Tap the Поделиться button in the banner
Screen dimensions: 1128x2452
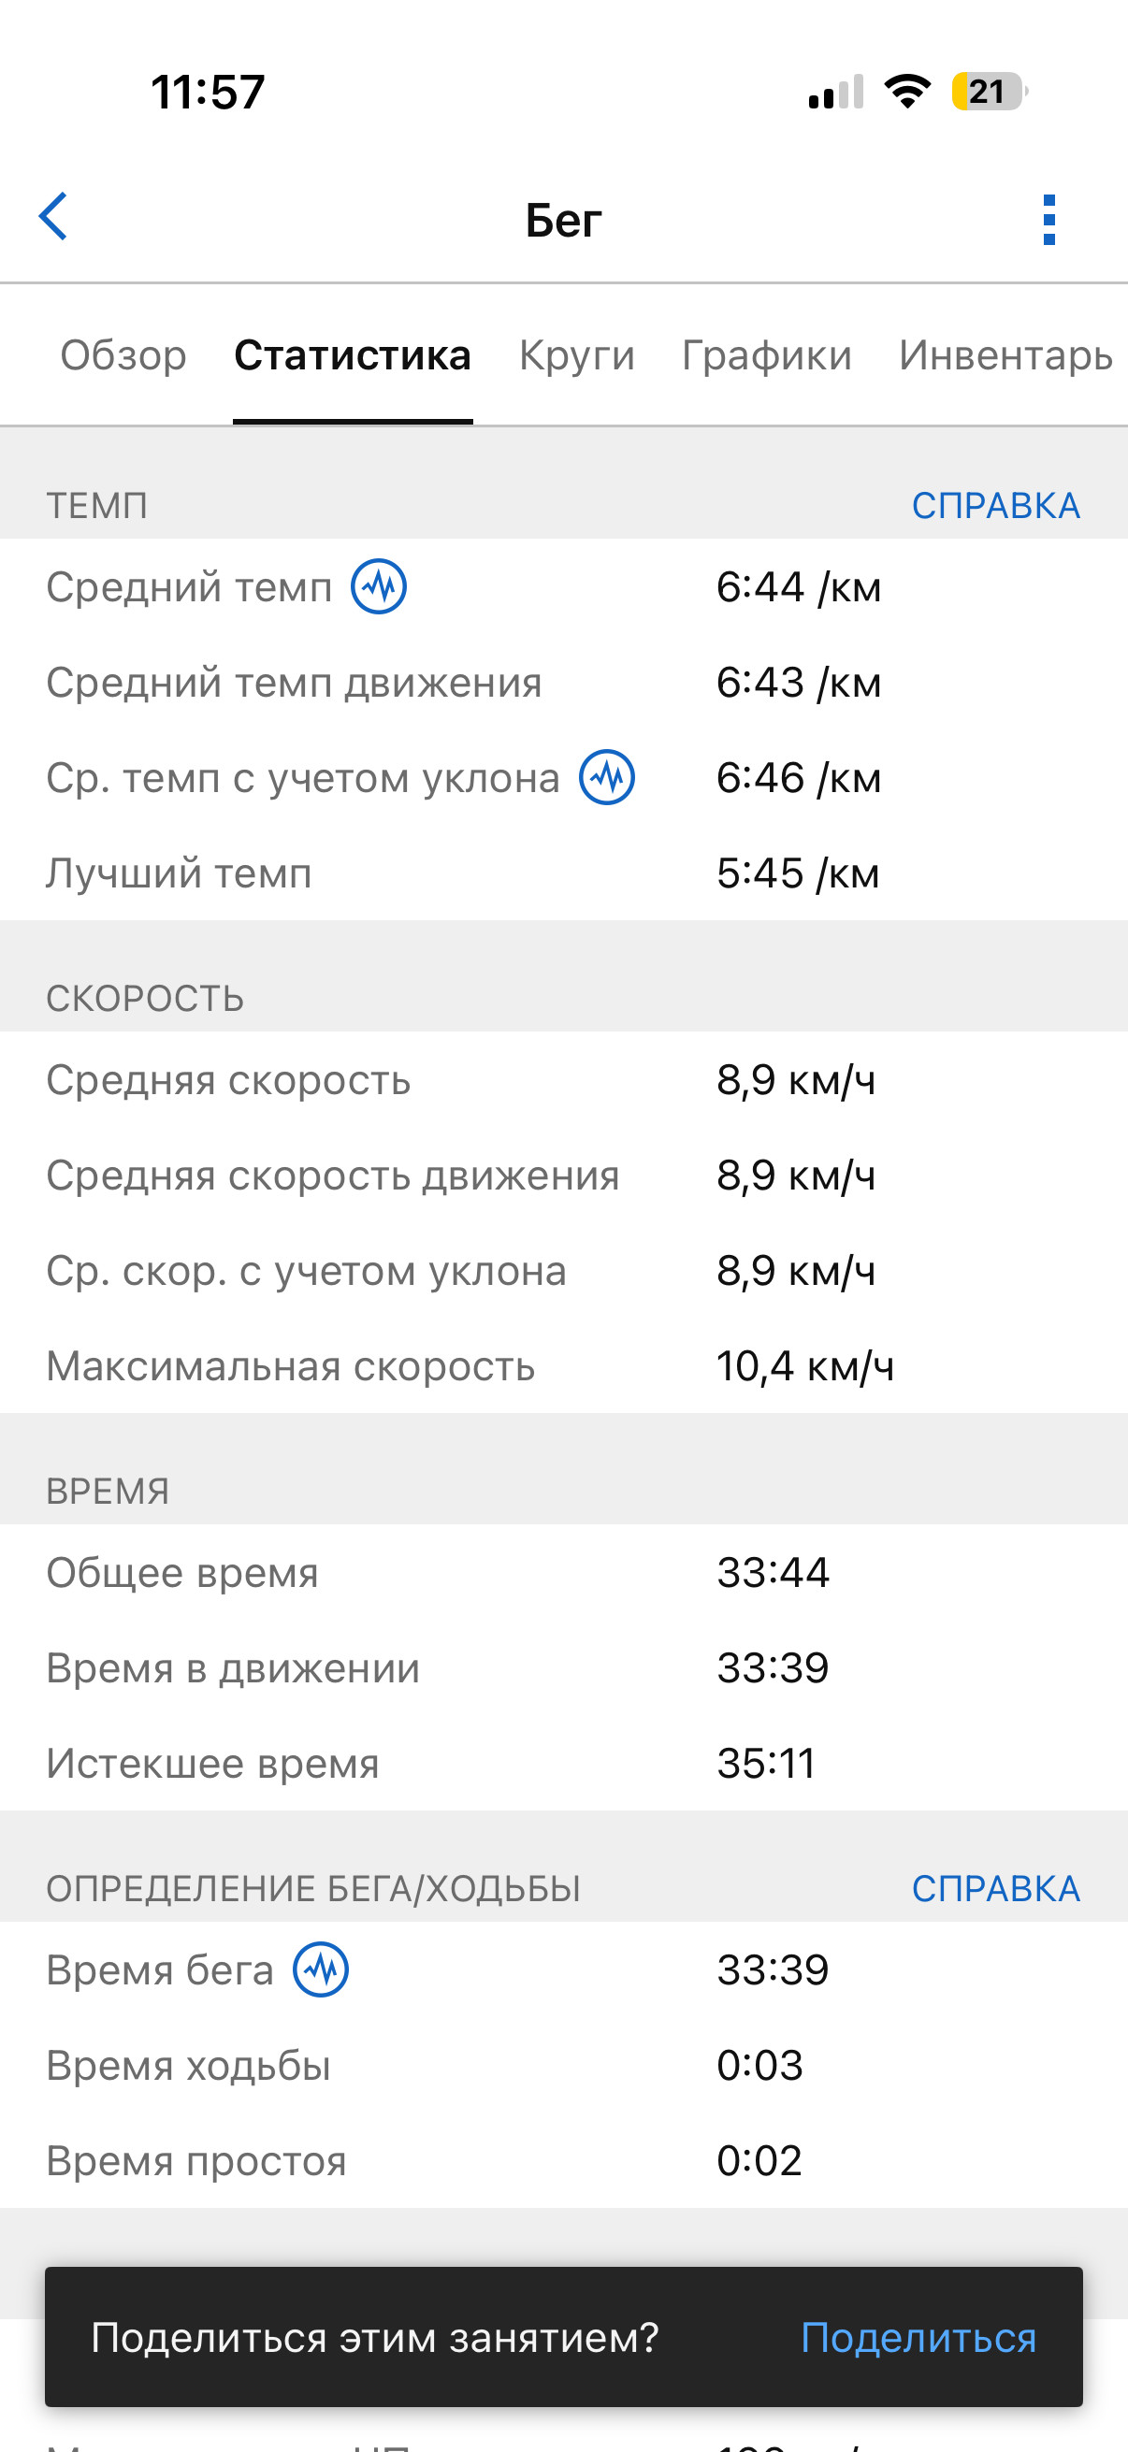(918, 2337)
